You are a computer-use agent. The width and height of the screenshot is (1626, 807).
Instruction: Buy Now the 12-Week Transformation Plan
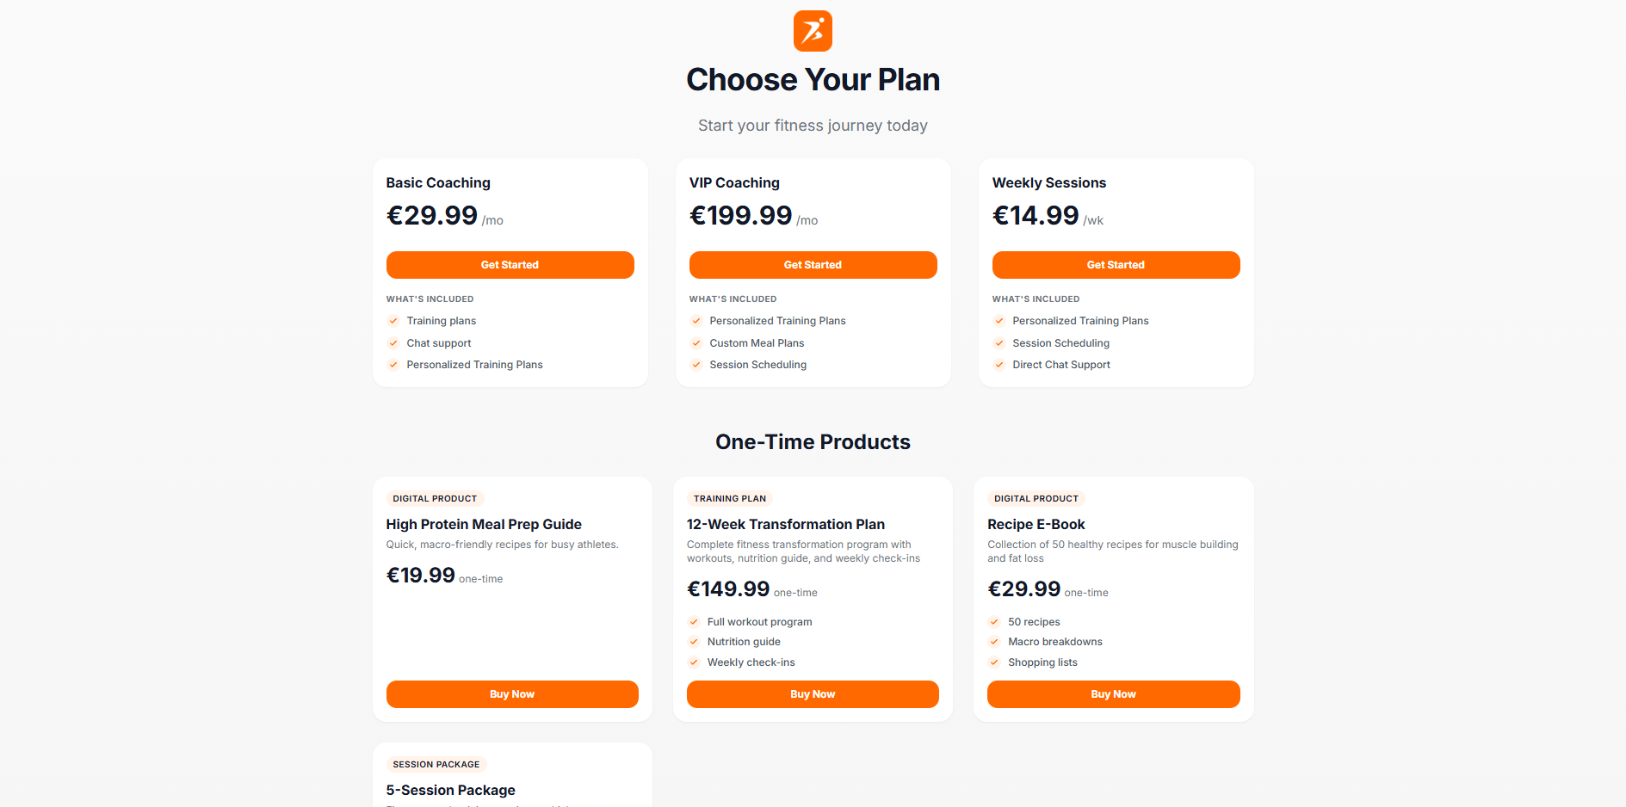click(813, 693)
